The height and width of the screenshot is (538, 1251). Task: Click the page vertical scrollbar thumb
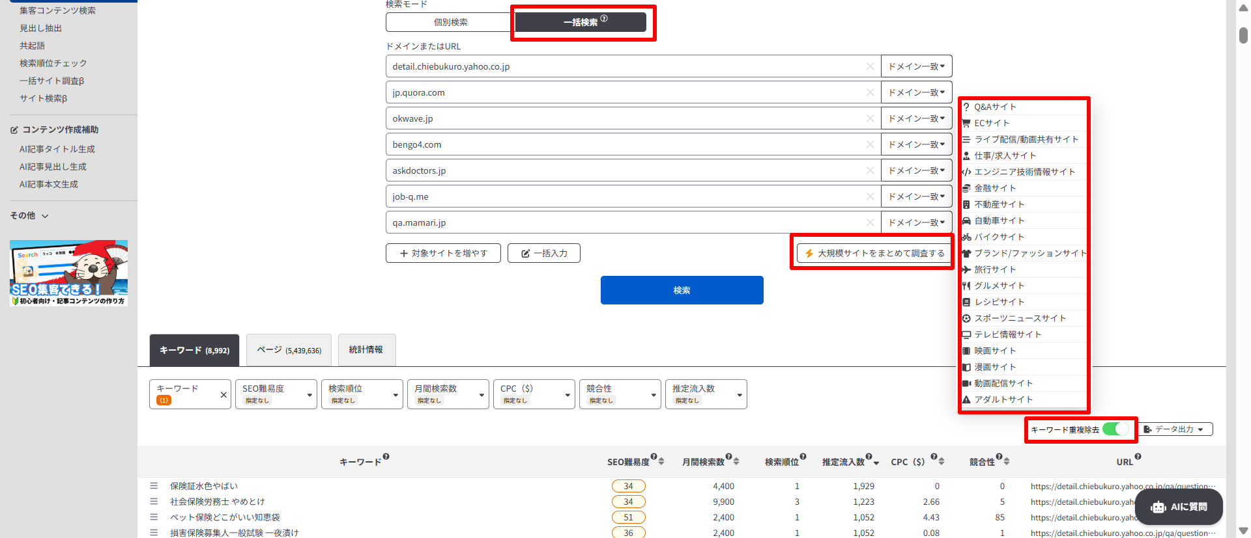(x=1243, y=35)
